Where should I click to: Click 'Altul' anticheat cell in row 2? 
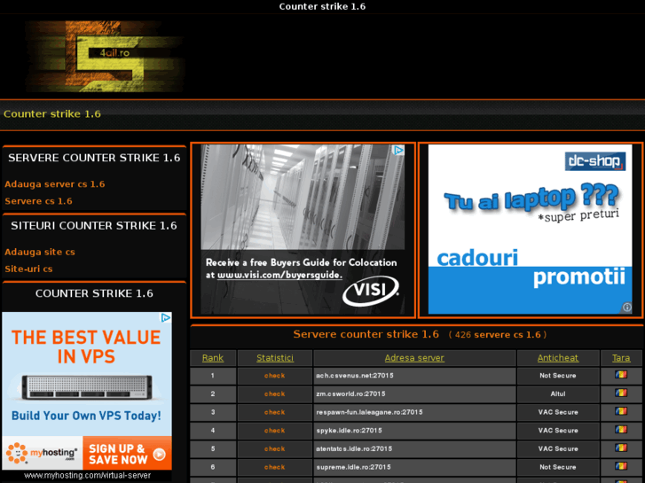tap(558, 393)
